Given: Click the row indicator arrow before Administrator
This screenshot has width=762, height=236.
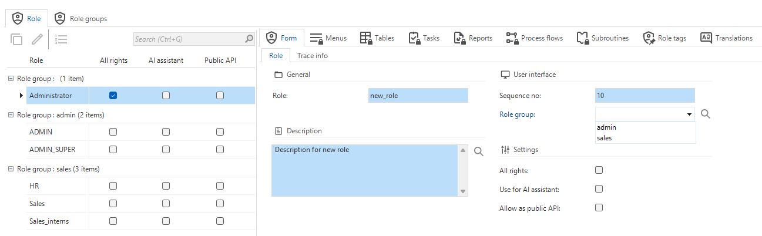Looking at the screenshot, I should [x=22, y=96].
